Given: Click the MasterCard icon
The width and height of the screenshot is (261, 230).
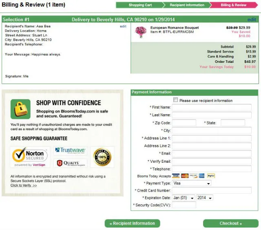Looking at the screenshot, I should click(184, 176).
